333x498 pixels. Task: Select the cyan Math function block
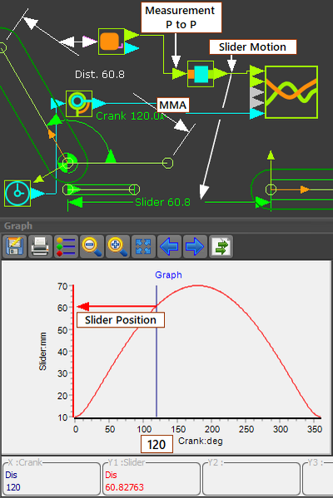201,74
